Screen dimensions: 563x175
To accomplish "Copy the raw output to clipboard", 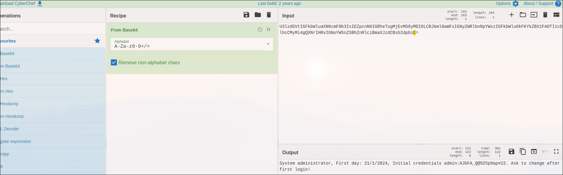I will point(523,151).
